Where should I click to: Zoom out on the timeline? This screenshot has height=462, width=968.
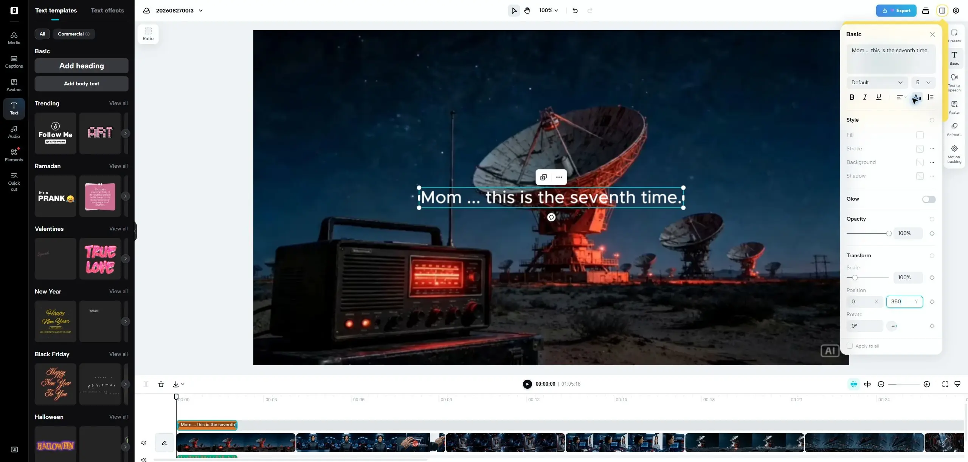[881, 384]
